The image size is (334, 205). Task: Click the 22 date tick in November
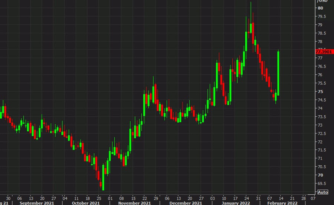tap(144, 198)
